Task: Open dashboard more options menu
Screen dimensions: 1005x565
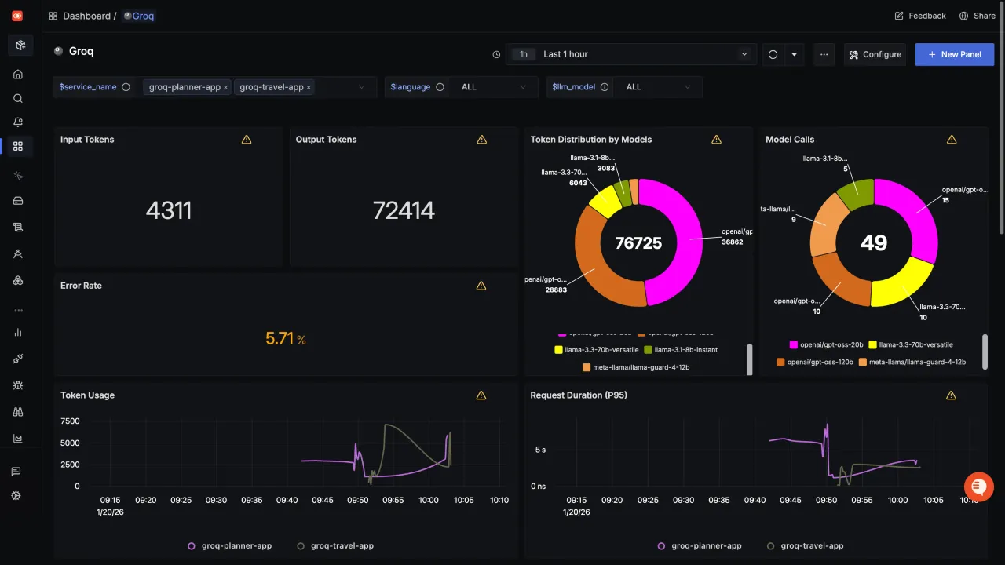Action: coord(824,54)
